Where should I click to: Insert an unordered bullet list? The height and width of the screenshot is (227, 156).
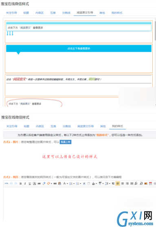click(77, 183)
